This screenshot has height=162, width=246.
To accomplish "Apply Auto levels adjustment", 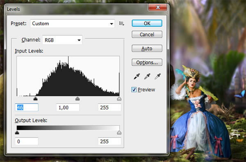I will tap(147, 49).
